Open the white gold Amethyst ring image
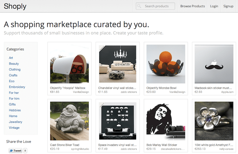The height and width of the screenshot is (154, 238). coord(214,121)
